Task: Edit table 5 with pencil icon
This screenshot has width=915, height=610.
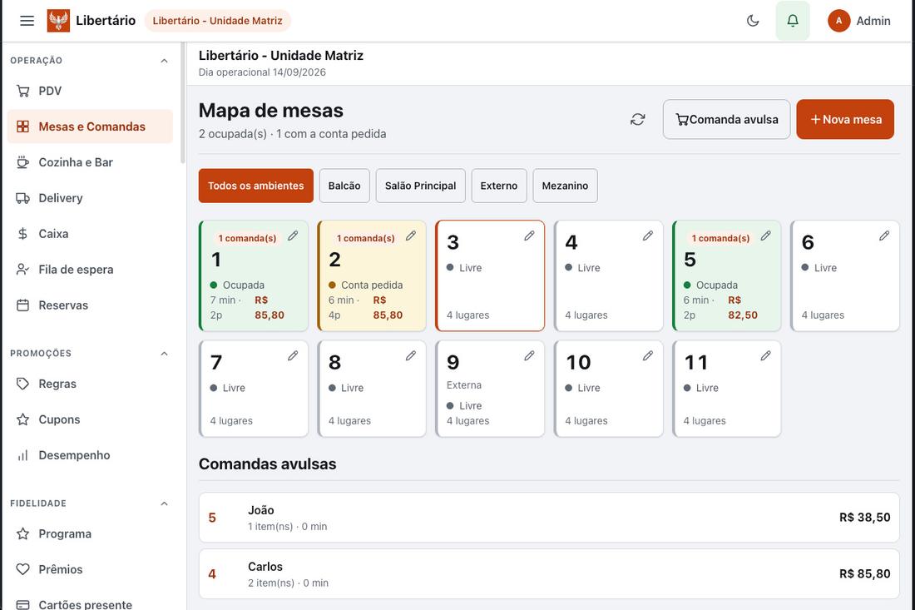Action: pos(765,236)
